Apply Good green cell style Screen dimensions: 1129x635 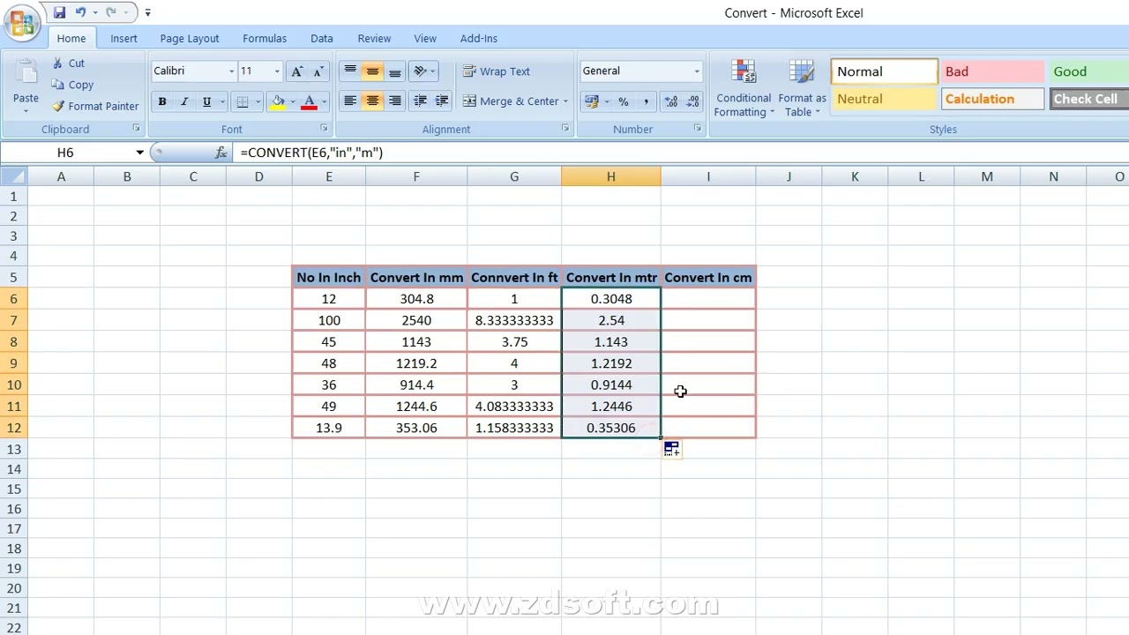pos(1088,71)
